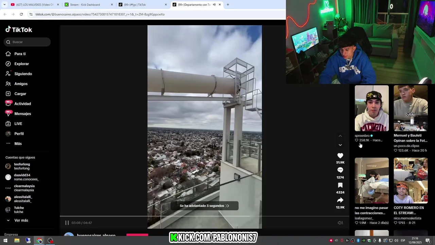This screenshot has width=435, height=245.
Task: Click the nico.memosketista username
Action: 407,218
